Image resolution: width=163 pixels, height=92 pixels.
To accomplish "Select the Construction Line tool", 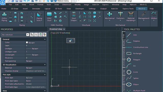I will (x=137, y=47).
